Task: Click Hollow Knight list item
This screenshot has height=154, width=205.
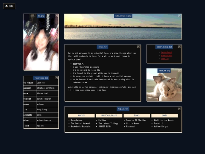Action: [161, 127]
